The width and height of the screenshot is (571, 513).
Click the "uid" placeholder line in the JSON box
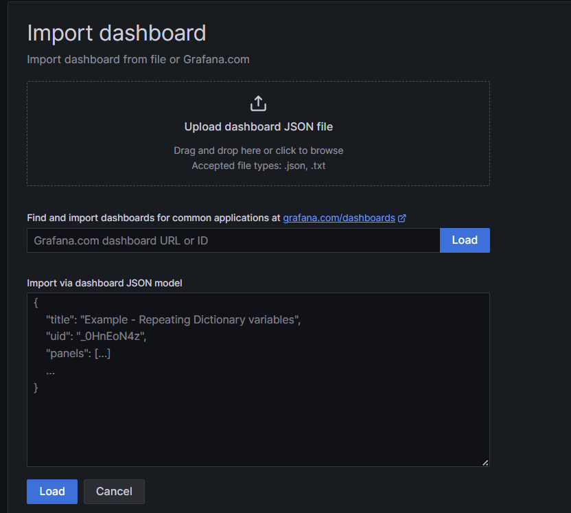tap(96, 336)
